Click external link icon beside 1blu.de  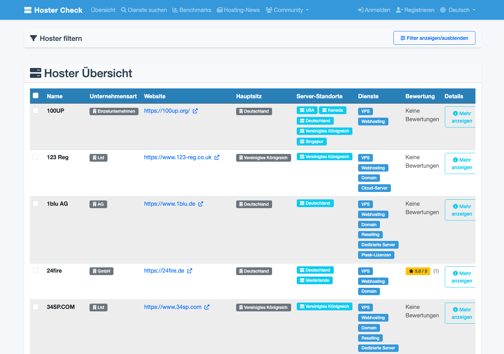click(x=201, y=204)
